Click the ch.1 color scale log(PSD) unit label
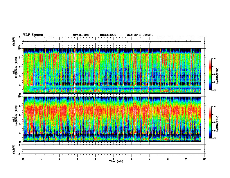 218,76
